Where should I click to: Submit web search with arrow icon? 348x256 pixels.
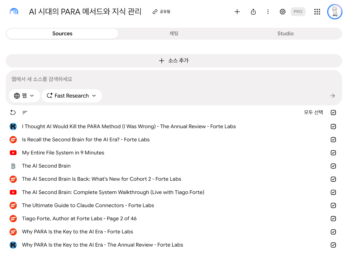tap(333, 96)
